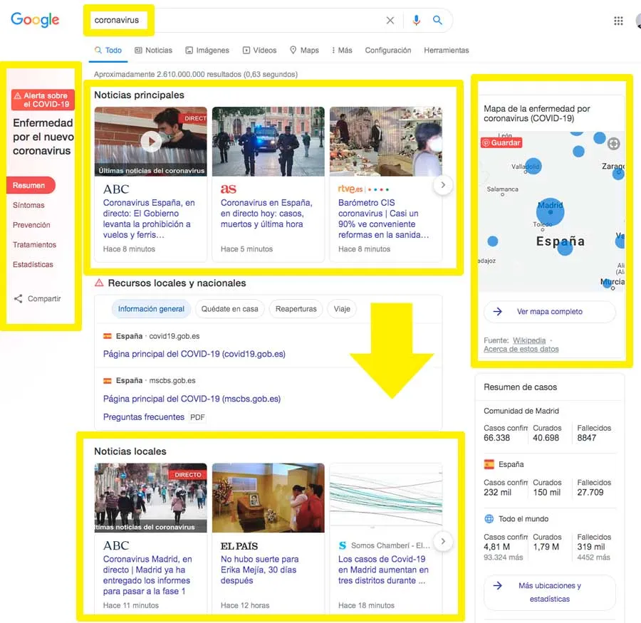Open the Preguntas frecuentes PDF link
Viewport: 641px width, 623px height.
[x=144, y=417]
